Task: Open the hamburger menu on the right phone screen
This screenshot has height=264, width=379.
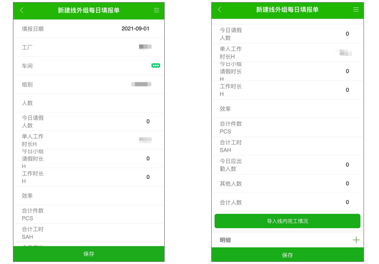Action: pyautogui.click(x=356, y=9)
